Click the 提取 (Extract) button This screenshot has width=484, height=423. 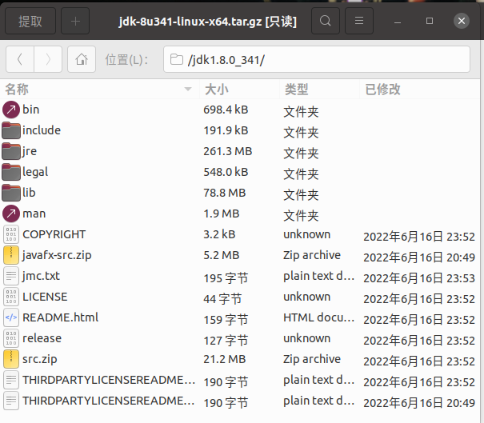click(x=30, y=21)
